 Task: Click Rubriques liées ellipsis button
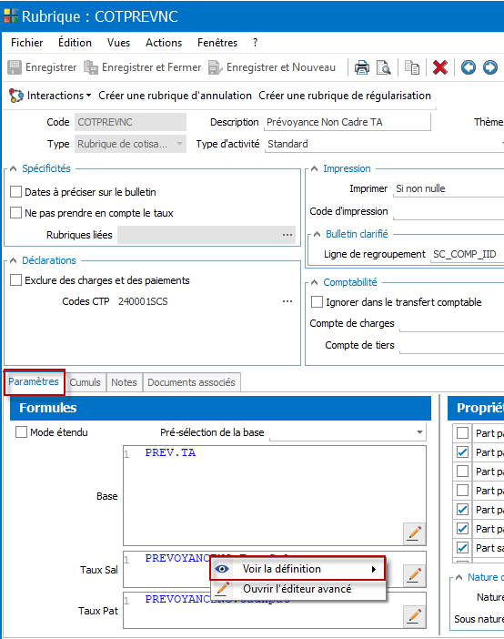click(x=287, y=235)
